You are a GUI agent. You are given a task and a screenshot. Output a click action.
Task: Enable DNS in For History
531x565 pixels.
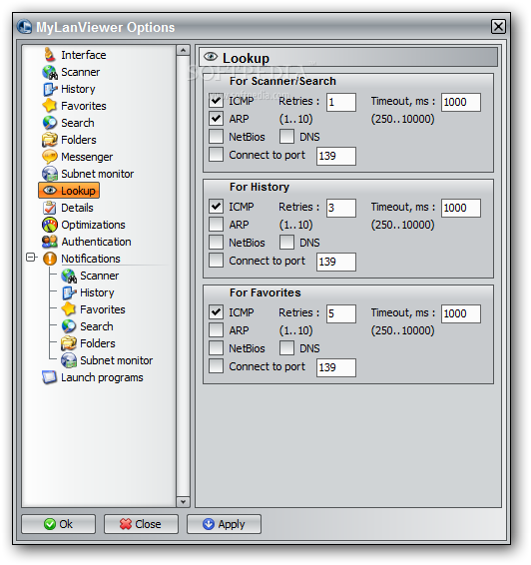pyautogui.click(x=286, y=243)
